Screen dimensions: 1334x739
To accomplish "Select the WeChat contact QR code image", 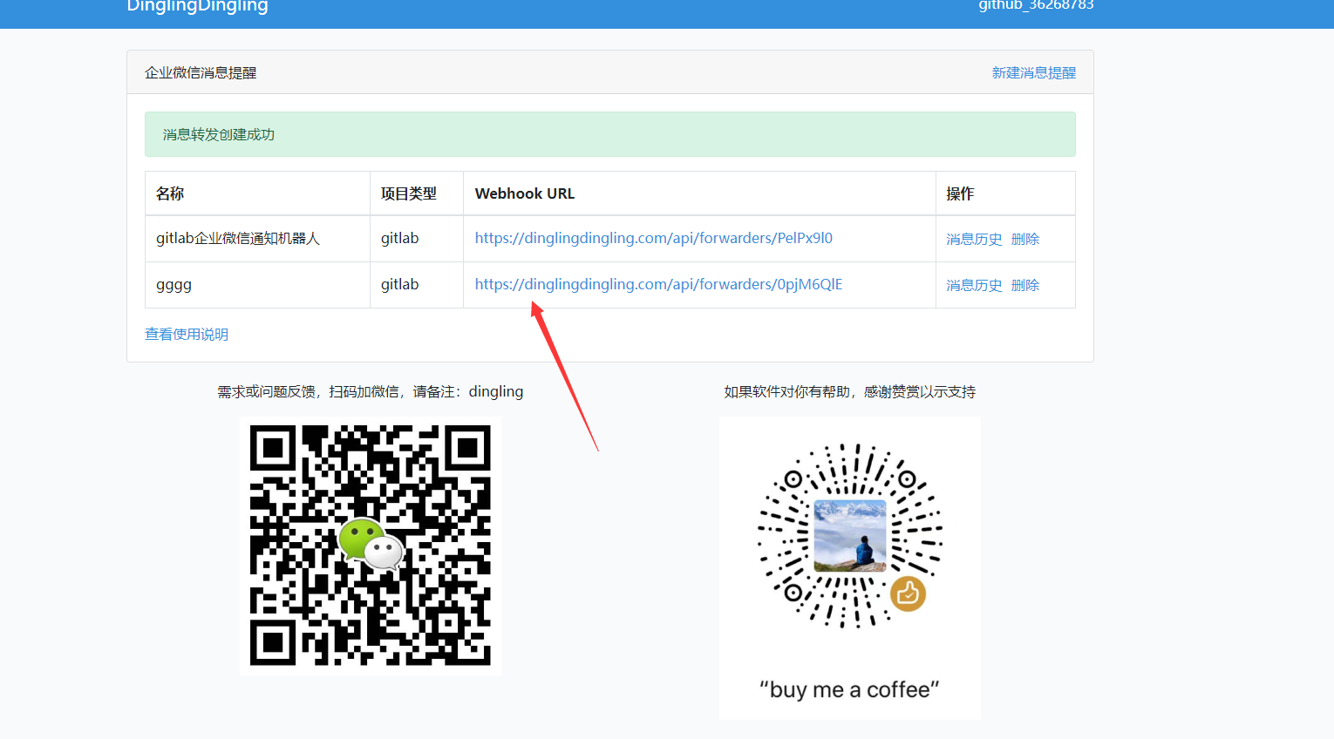I will click(x=371, y=546).
